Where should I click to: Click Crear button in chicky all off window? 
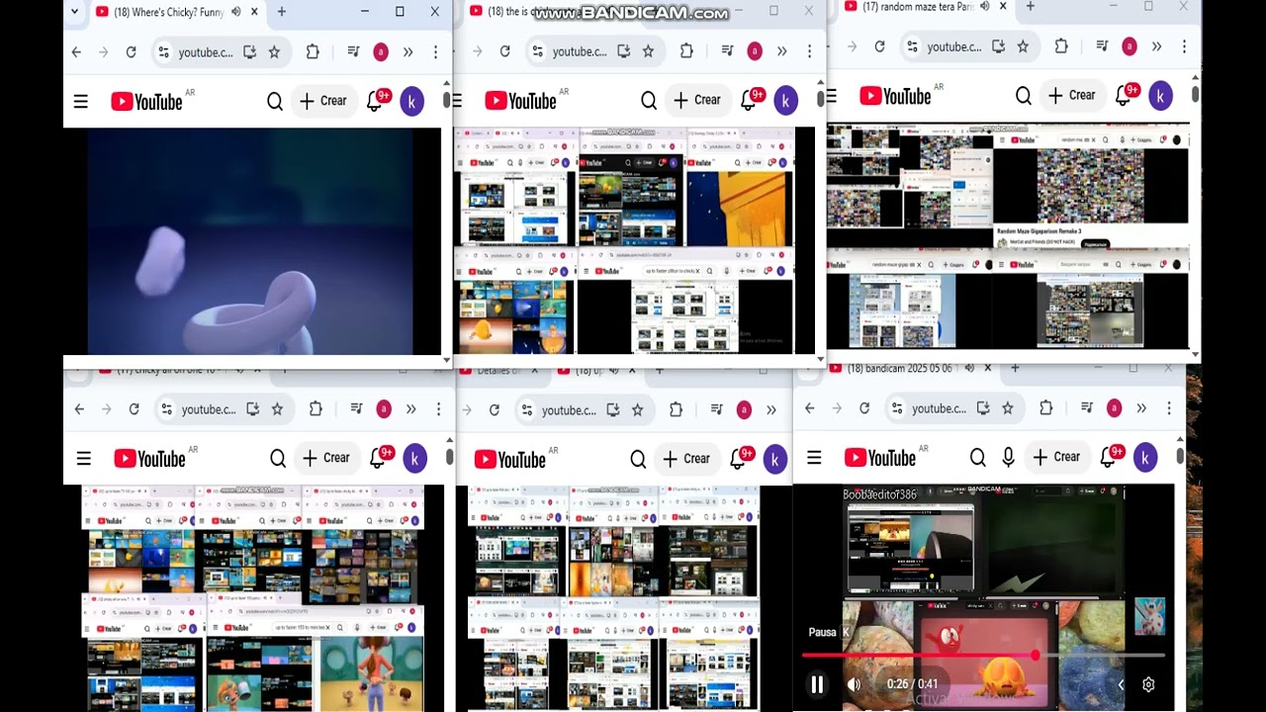(x=326, y=458)
